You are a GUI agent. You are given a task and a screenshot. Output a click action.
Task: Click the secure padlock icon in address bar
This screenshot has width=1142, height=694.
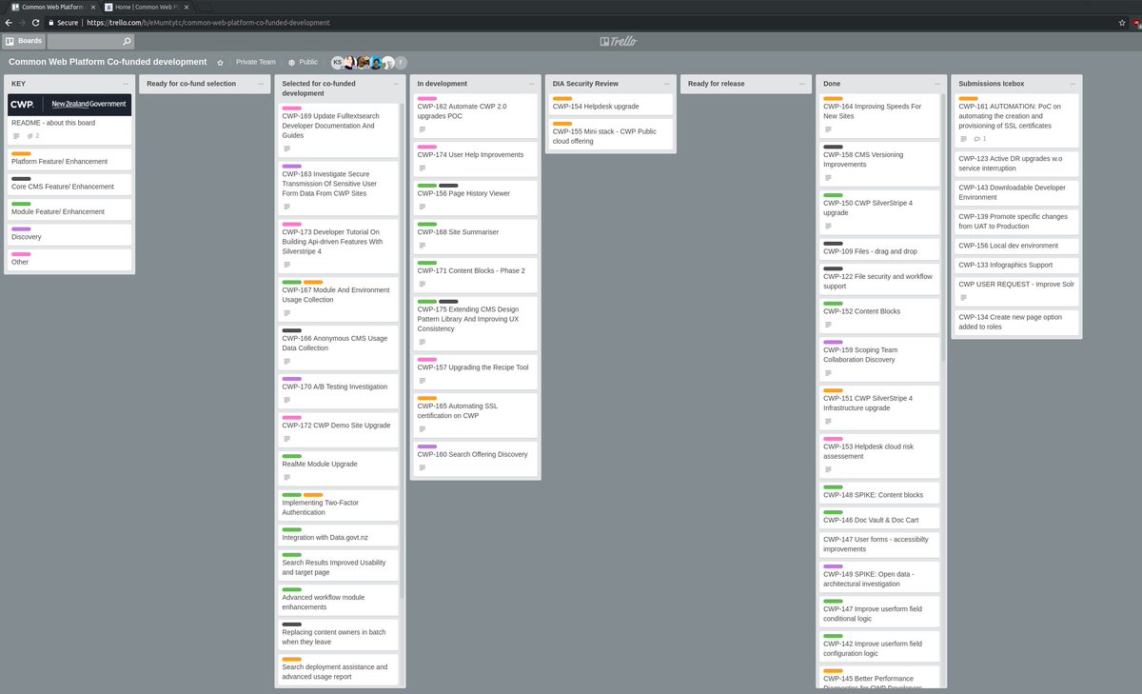pos(51,22)
